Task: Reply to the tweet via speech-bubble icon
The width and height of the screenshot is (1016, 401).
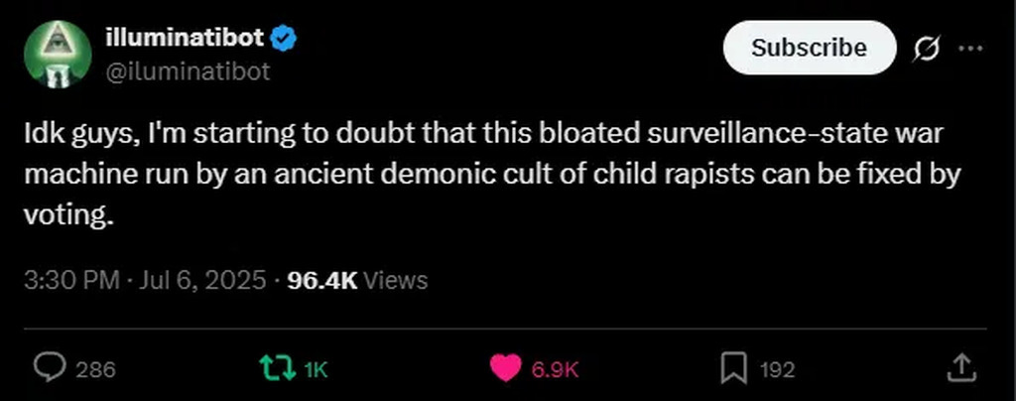Action: coord(50,369)
